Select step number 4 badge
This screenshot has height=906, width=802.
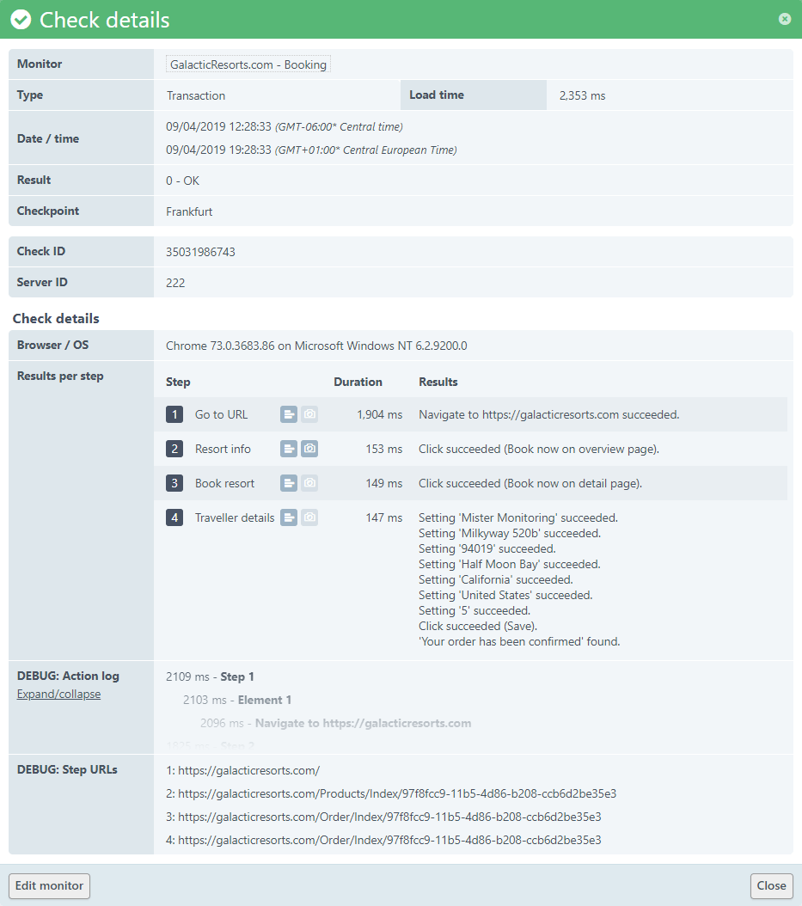(174, 517)
